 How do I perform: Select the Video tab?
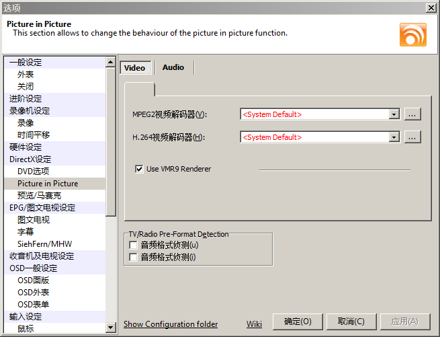click(x=135, y=67)
